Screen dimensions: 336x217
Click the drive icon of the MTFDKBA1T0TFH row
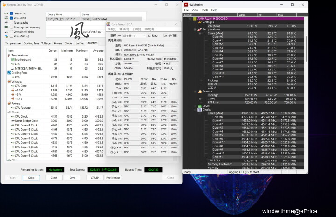[x=13, y=69]
